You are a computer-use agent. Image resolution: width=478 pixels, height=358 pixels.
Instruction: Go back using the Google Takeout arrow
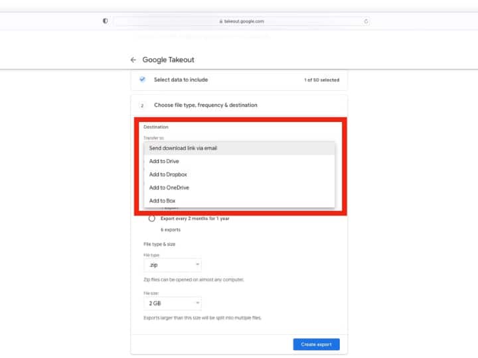tap(133, 60)
